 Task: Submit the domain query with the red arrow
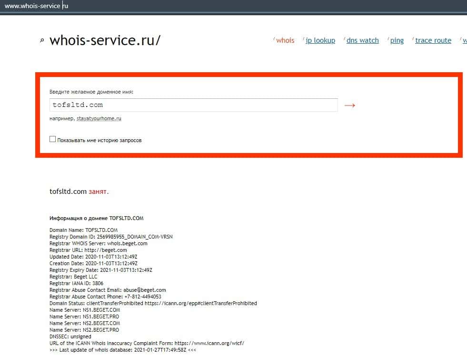349,105
